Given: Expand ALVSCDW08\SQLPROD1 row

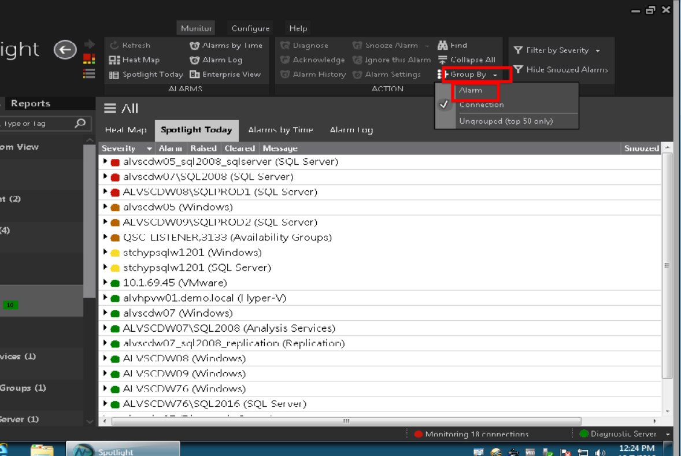Looking at the screenshot, I should [105, 191].
